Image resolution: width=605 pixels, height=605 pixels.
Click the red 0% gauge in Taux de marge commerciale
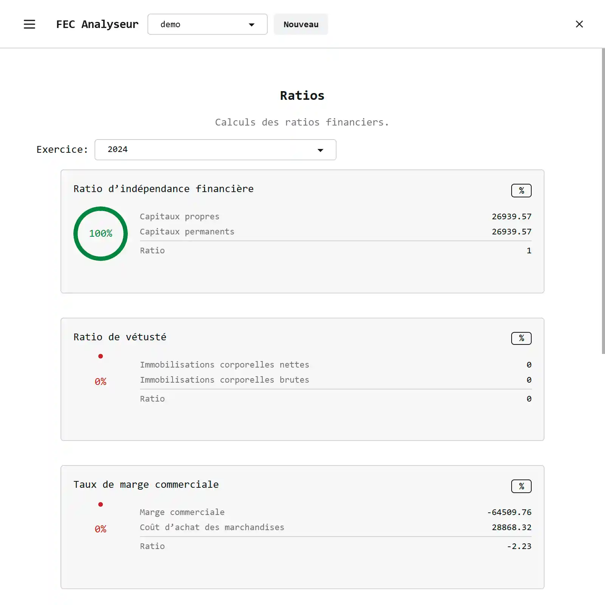coord(101,529)
